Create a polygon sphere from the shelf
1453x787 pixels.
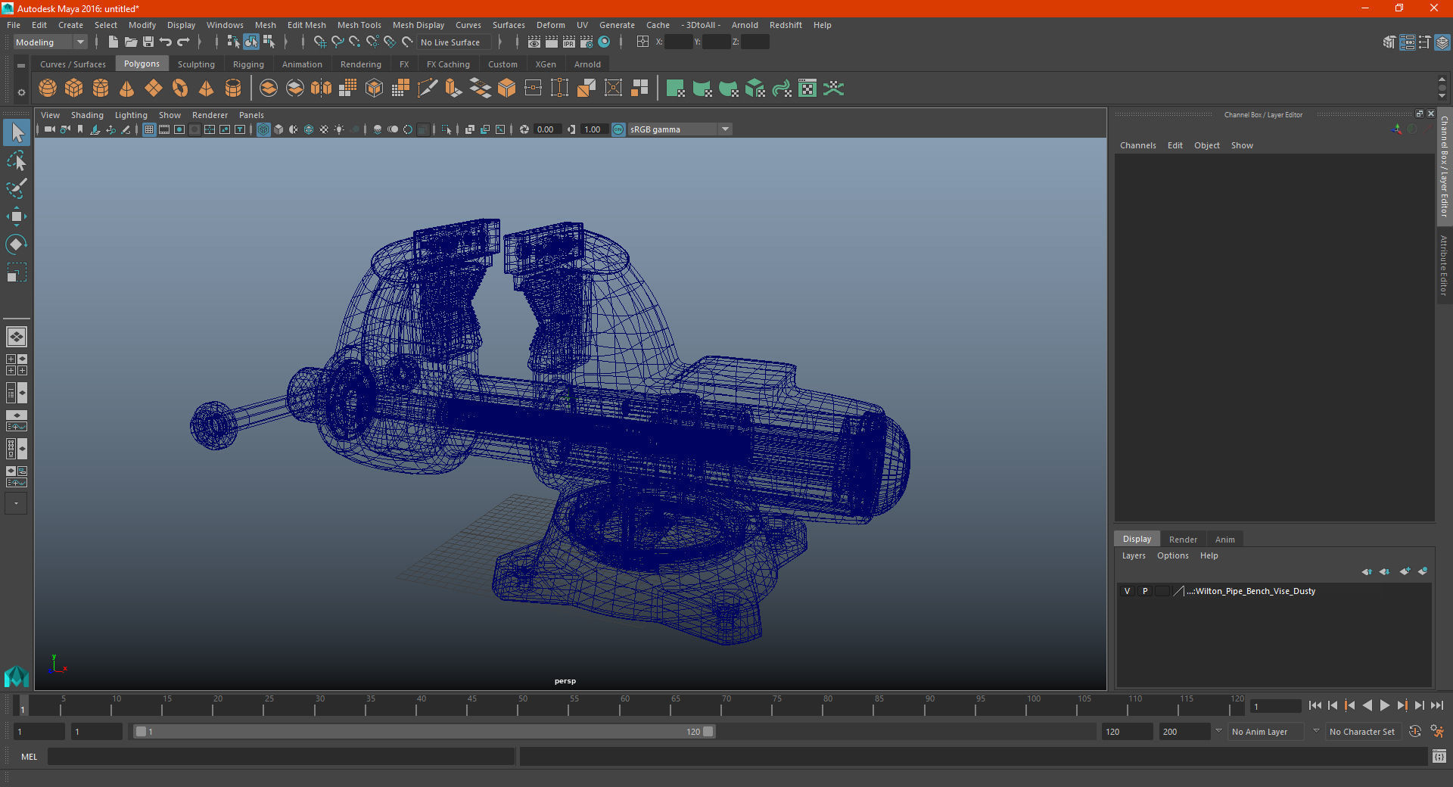[48, 89]
